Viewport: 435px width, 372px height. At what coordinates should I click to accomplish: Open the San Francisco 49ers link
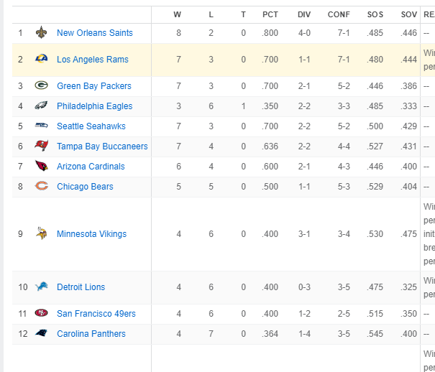coord(96,314)
